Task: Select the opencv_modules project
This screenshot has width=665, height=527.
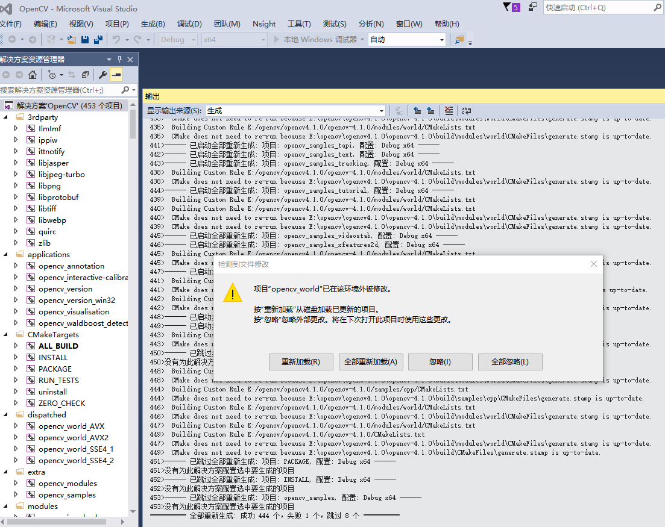Action: (68, 483)
